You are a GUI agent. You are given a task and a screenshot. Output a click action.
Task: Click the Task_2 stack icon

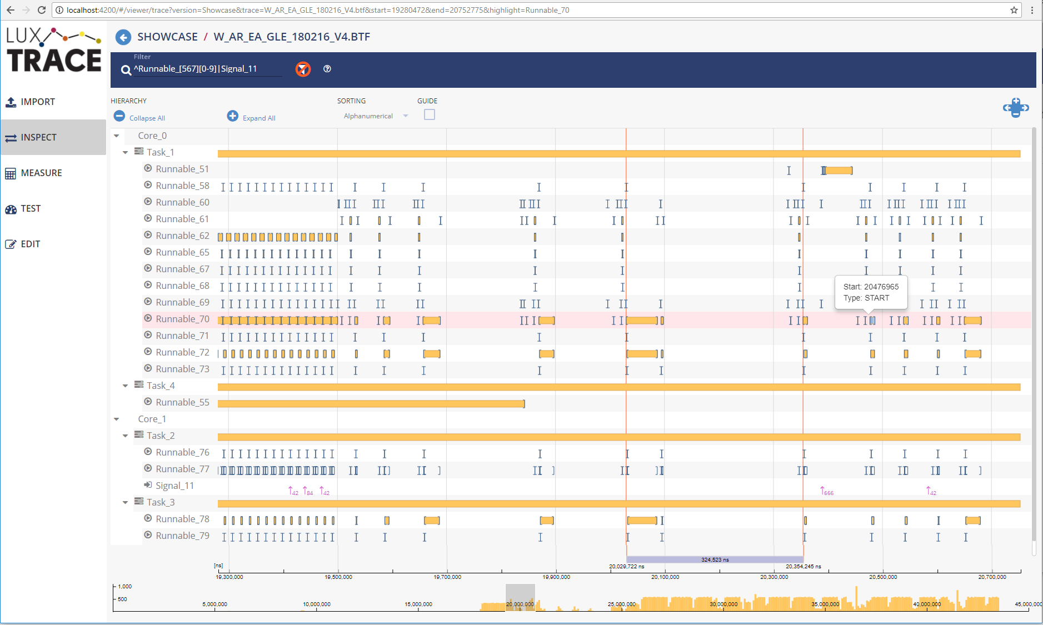pos(139,435)
